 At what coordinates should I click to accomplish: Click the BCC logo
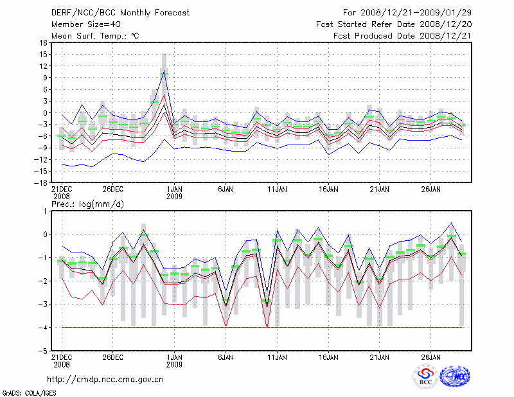[x=425, y=376]
